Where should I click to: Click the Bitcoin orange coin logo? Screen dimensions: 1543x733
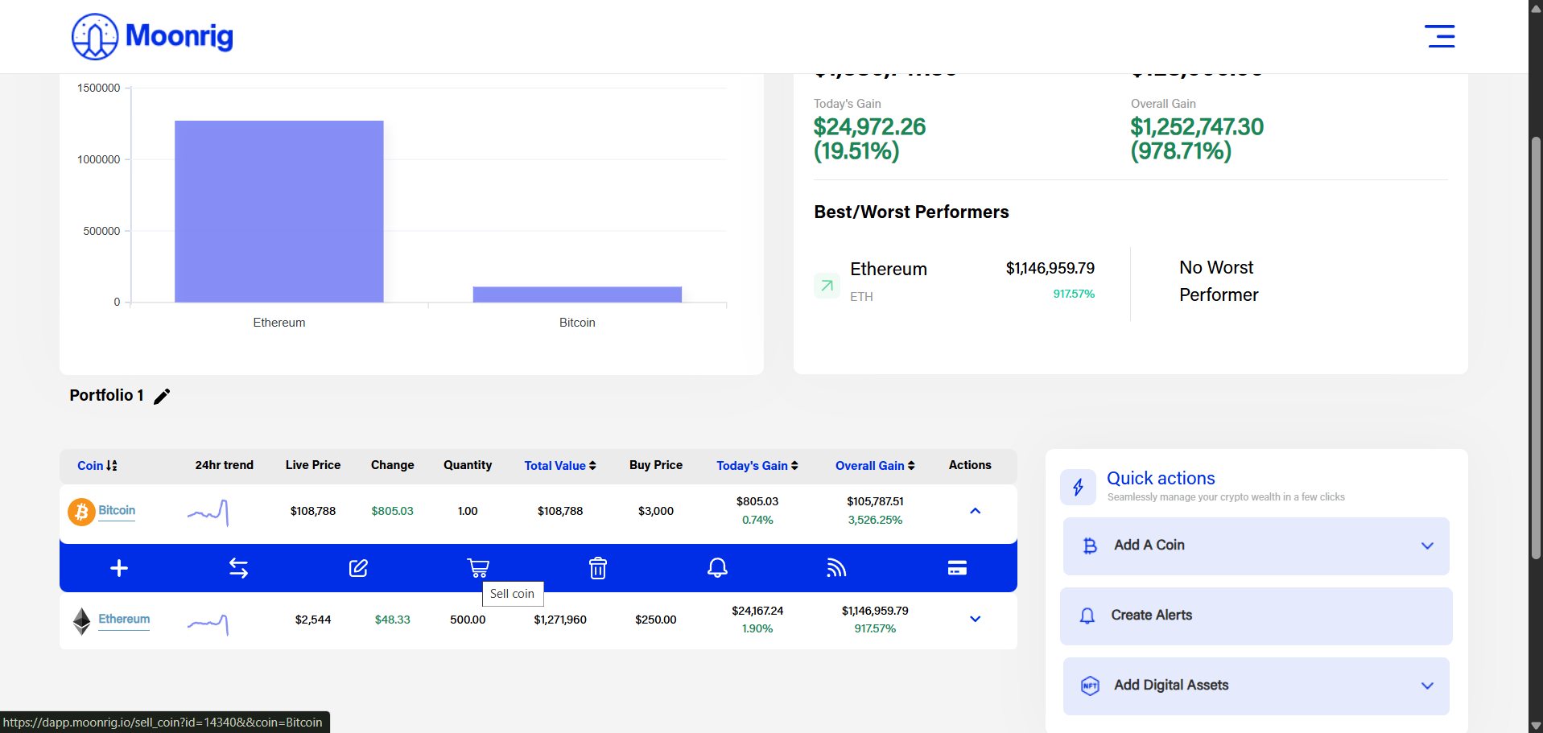tap(81, 512)
